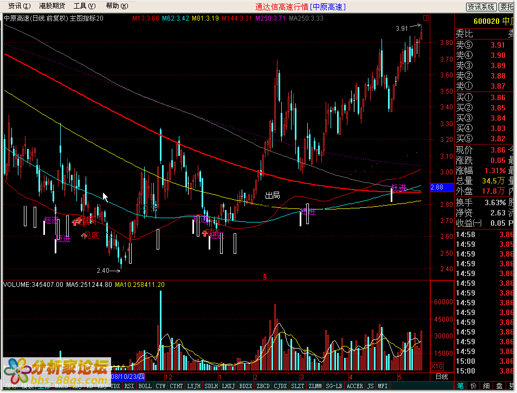Screen dimensions: 517x393
Task: Click the M13:3.66 moving average label
Action: tap(145, 18)
